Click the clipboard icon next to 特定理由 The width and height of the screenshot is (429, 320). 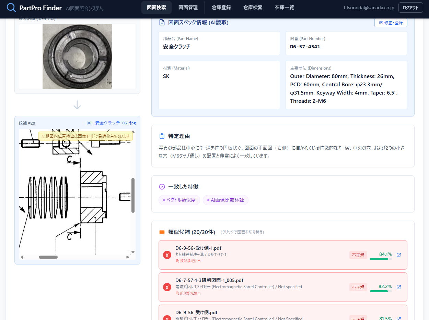coord(162,136)
